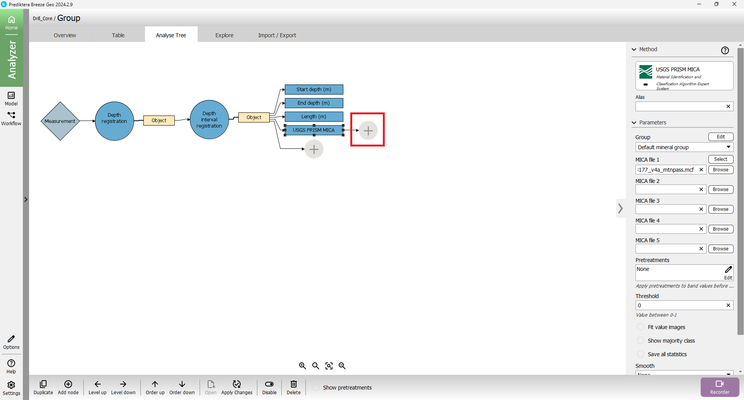Image resolution: width=744 pixels, height=400 pixels.
Task: Enable Fit value images option
Action: 641,327
